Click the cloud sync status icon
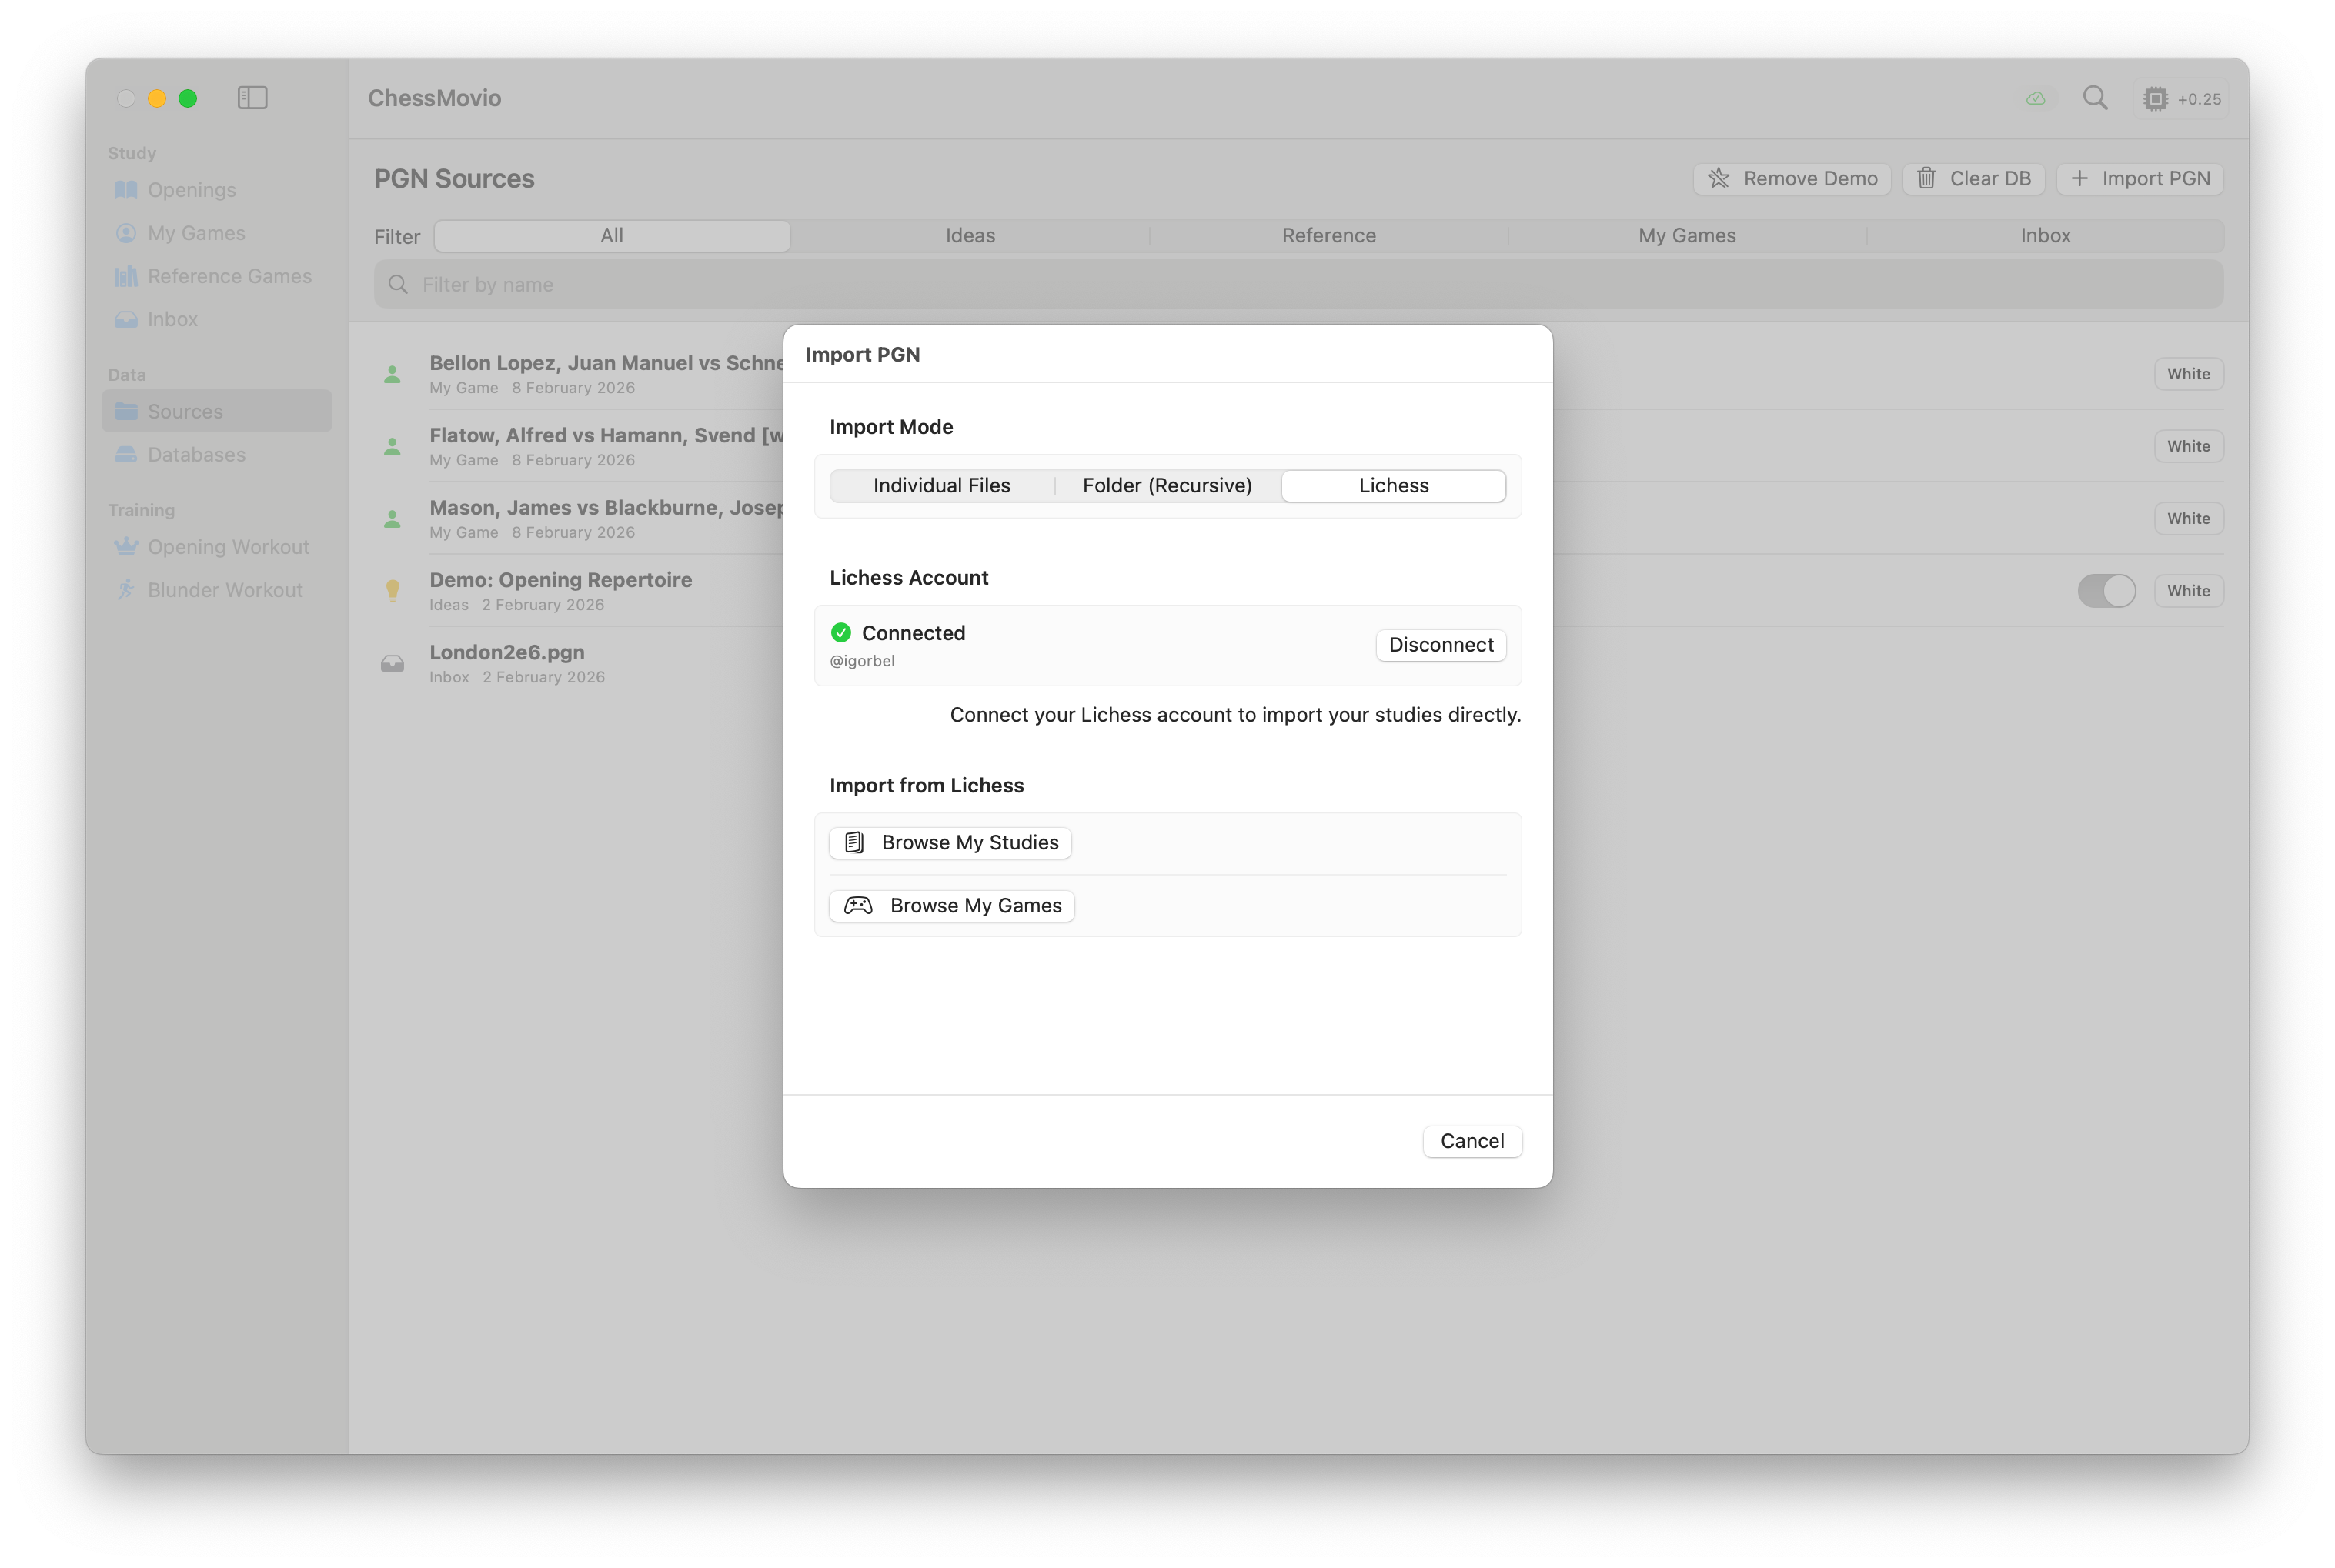 tap(2035, 99)
